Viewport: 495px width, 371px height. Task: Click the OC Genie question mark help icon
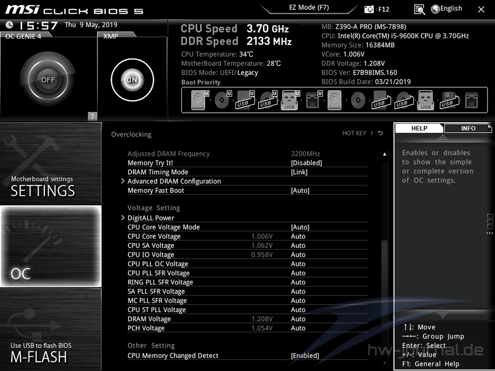(x=92, y=116)
